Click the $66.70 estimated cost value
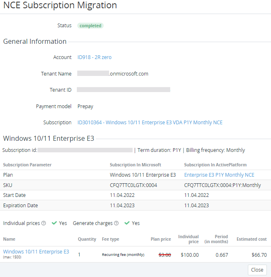The height and width of the screenshot is (277, 271). pos(259,255)
